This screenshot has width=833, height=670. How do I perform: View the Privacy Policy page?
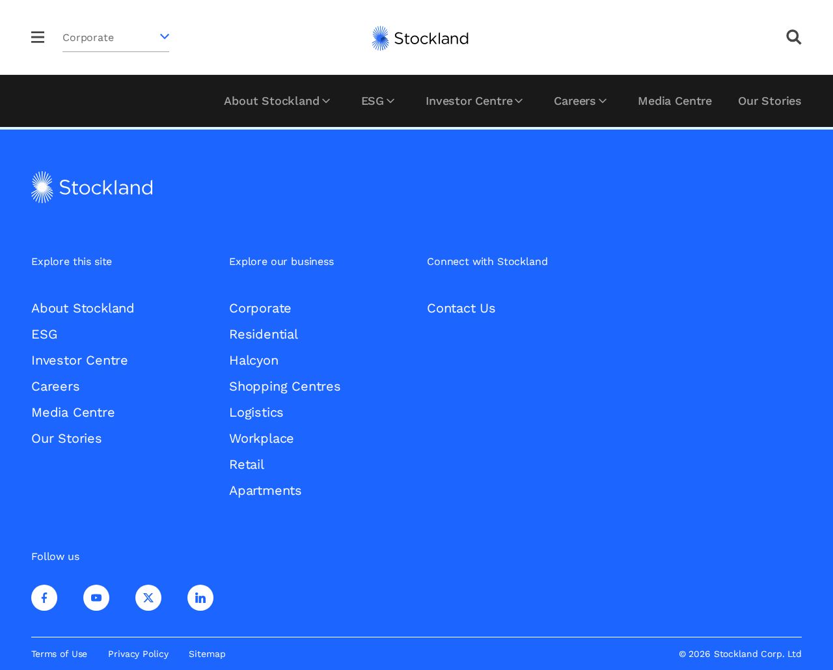(x=138, y=654)
